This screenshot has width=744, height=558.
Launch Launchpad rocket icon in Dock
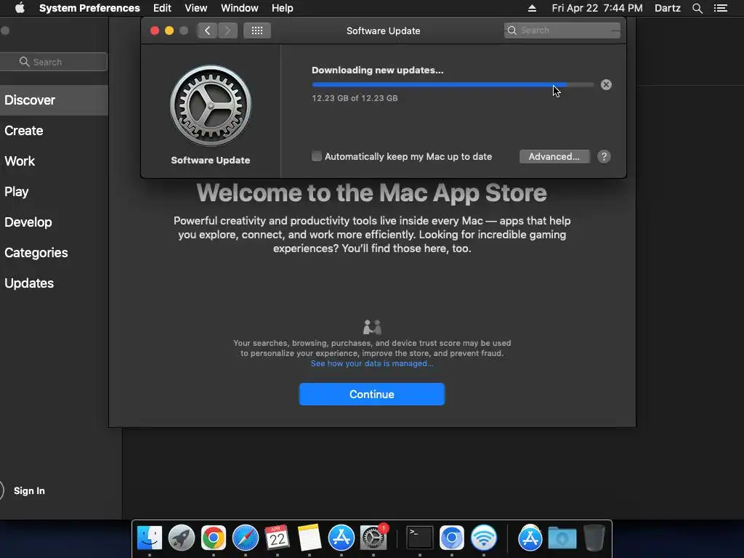[181, 538]
